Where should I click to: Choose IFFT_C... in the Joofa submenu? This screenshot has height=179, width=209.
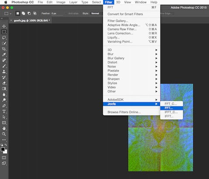(x=171, y=112)
